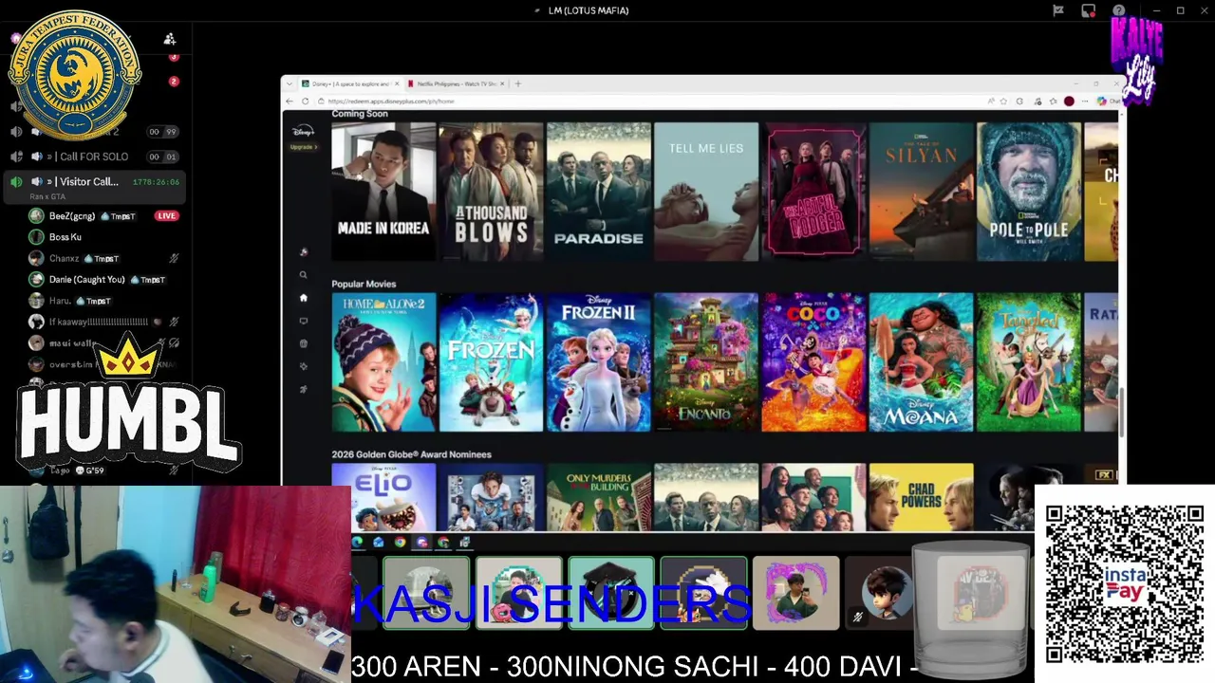
Task: Go back using the browser back arrow
Action: 291,101
